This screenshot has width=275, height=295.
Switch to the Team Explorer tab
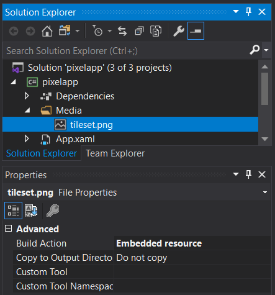pos(115,153)
